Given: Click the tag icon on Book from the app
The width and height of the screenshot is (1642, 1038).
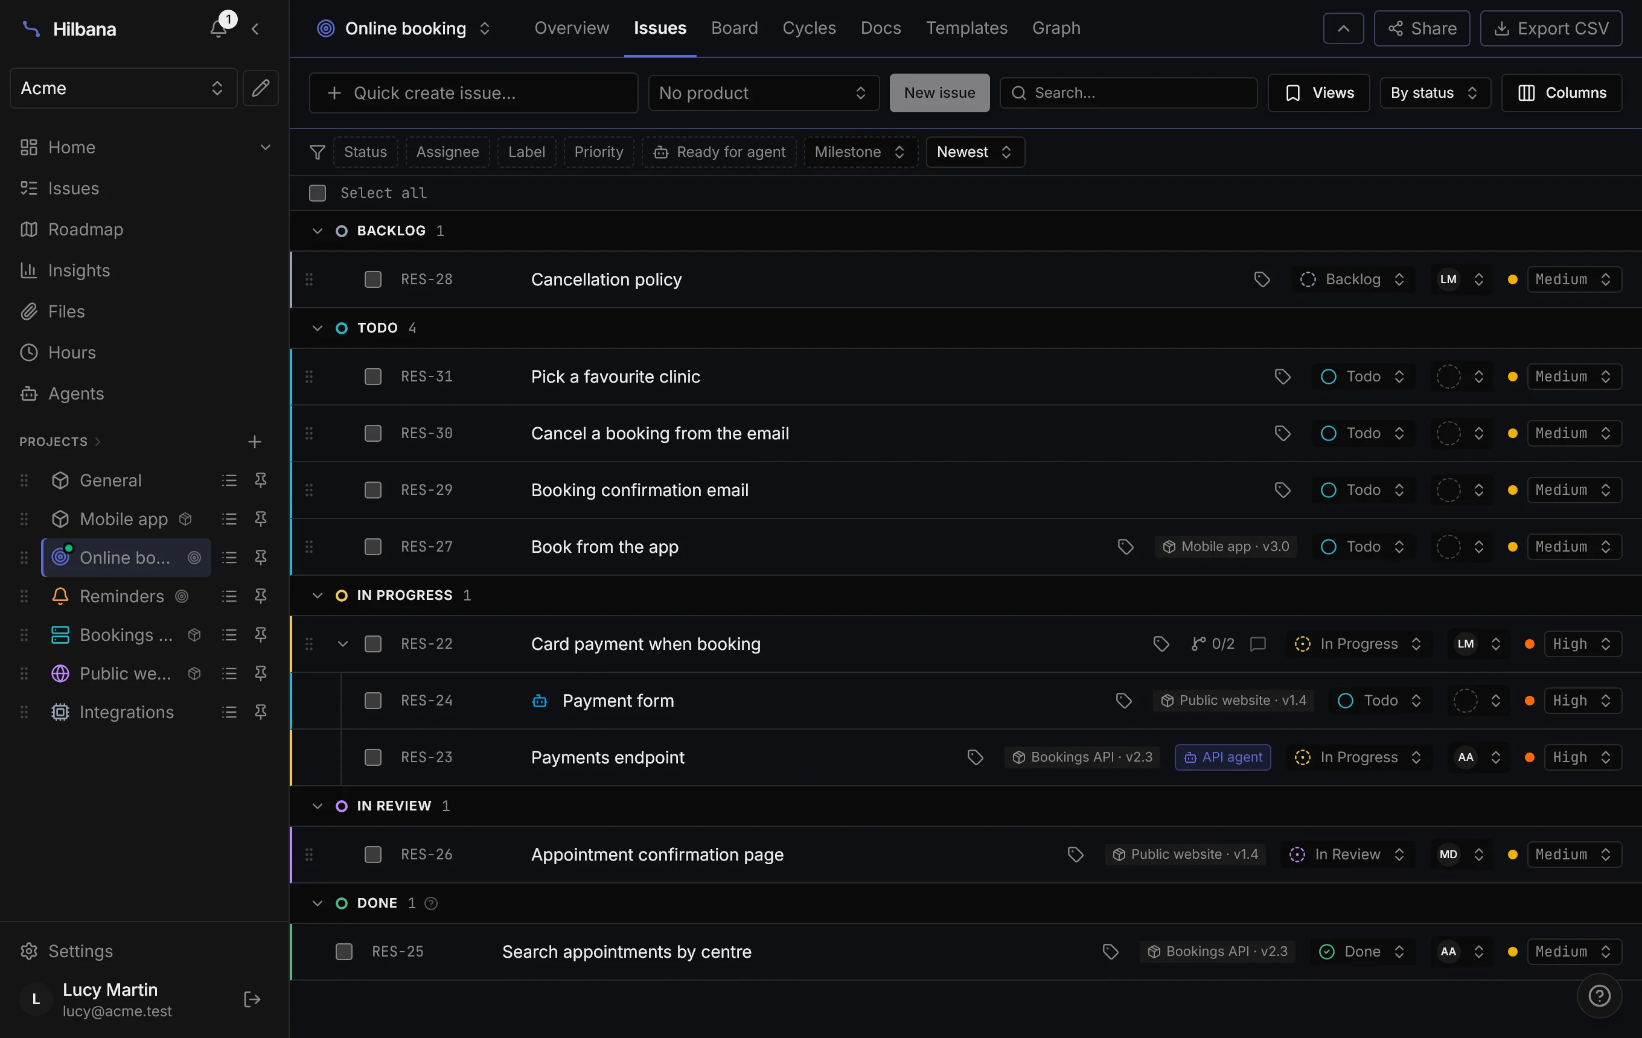Looking at the screenshot, I should point(1126,547).
